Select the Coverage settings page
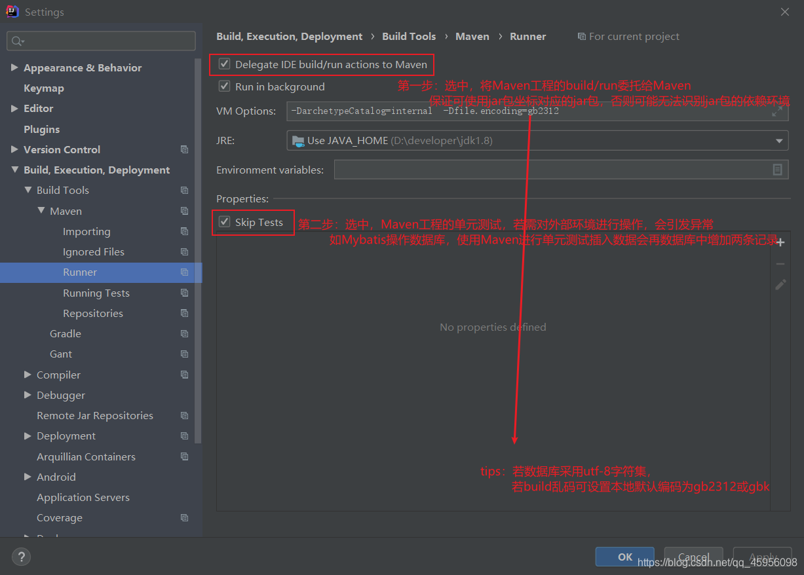This screenshot has height=575, width=804. (x=60, y=518)
